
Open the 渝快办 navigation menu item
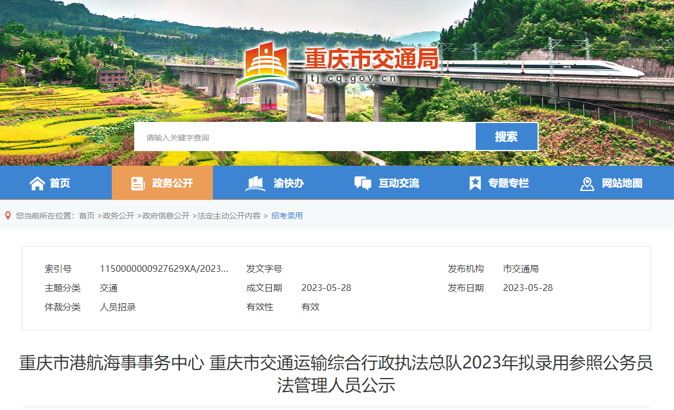[275, 183]
